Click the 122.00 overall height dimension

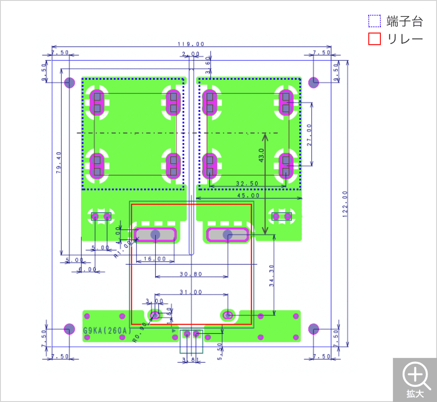click(345, 205)
